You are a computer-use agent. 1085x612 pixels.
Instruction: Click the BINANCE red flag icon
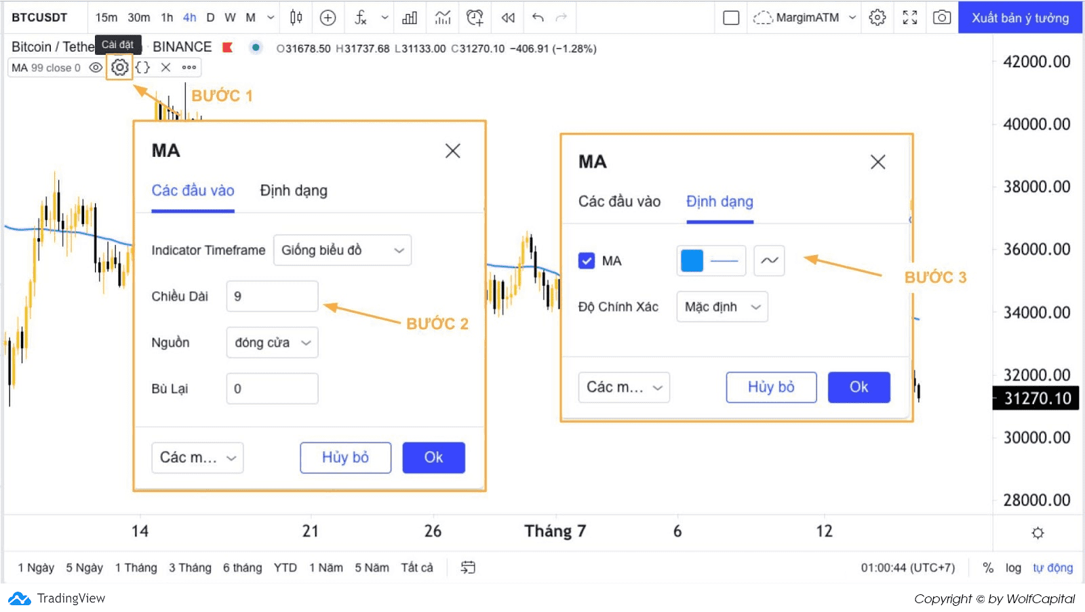[228, 47]
